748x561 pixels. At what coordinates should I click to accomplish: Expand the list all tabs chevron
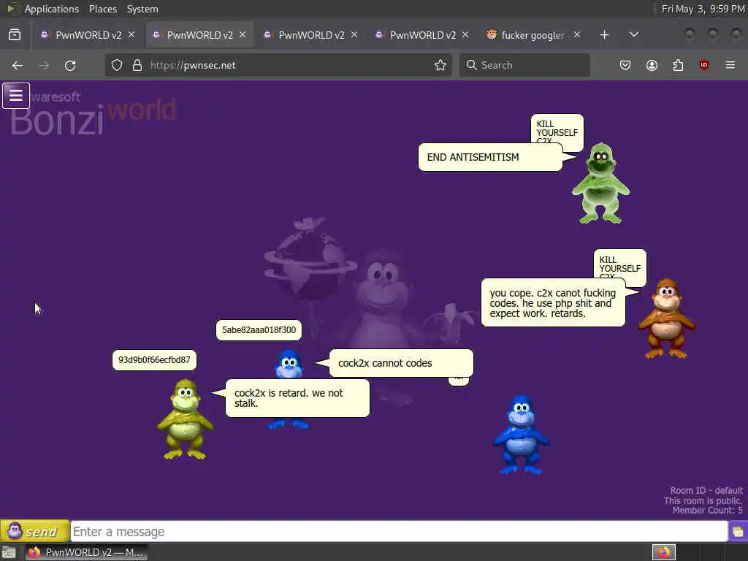pos(634,35)
